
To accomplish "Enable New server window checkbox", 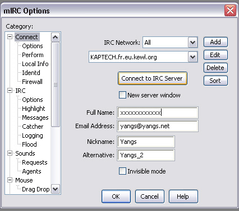I will [x=122, y=95].
